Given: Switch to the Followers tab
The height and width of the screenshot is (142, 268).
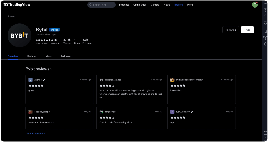Looking at the screenshot, I should click(66, 56).
